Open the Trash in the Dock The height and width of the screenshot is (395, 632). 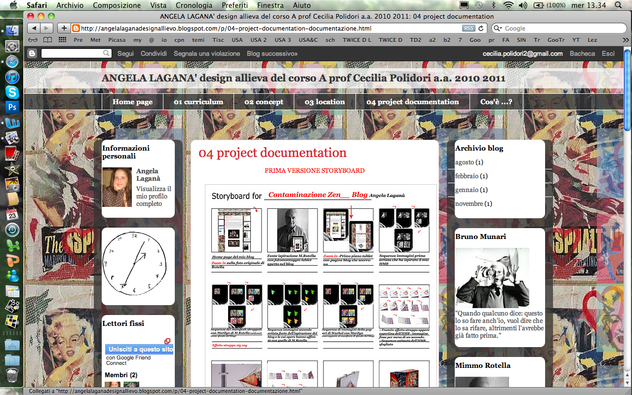12,375
